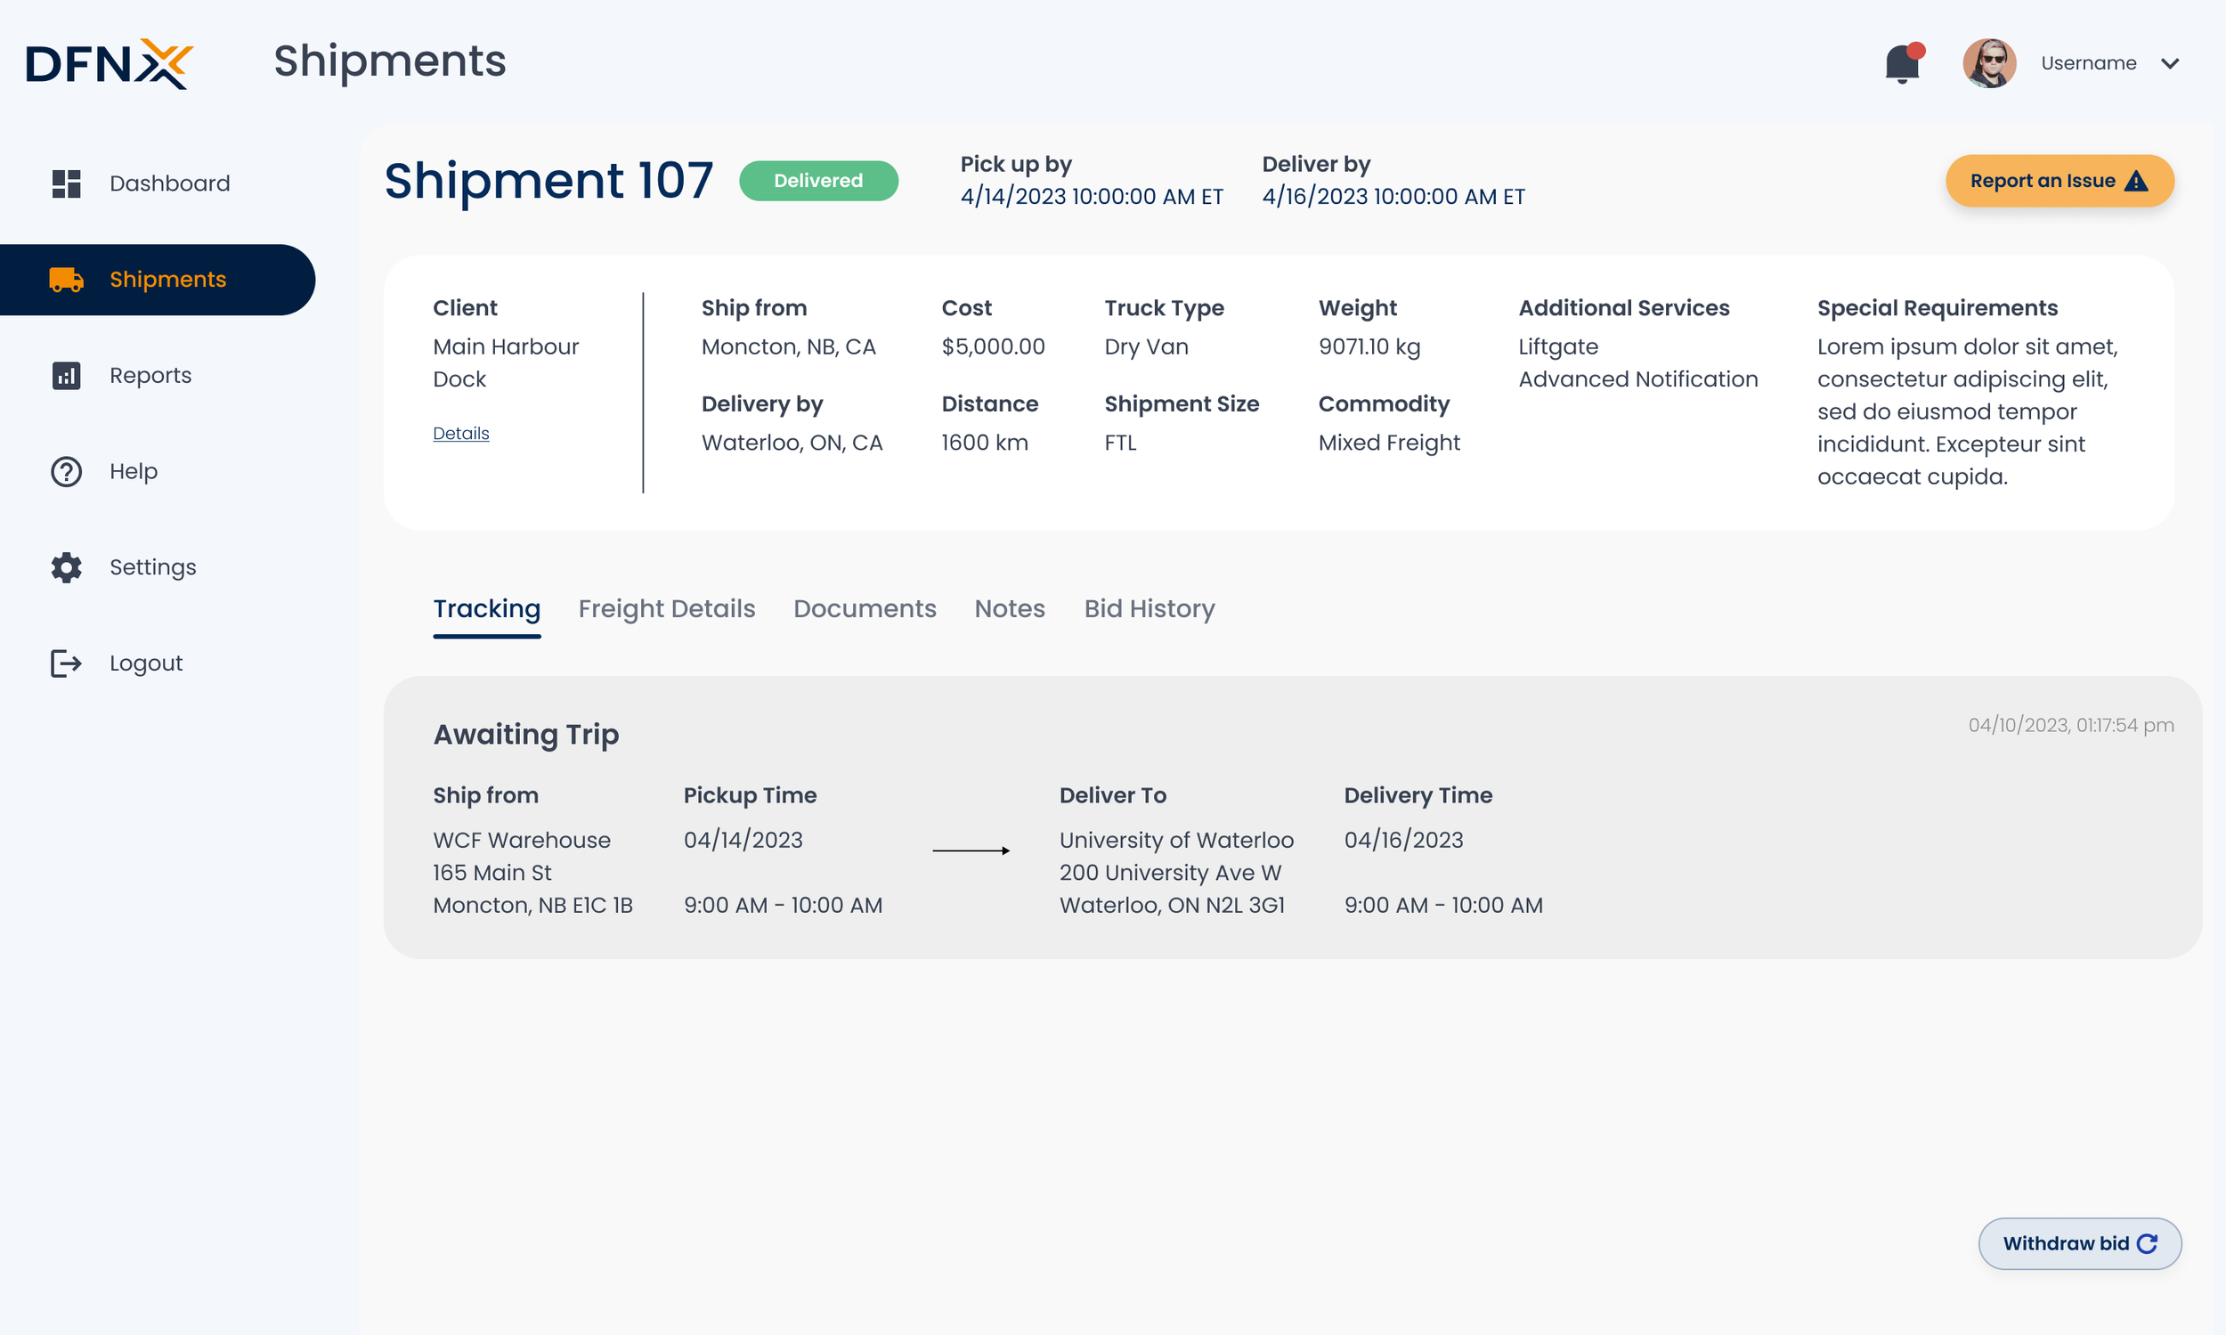Click the Help question mark icon
This screenshot has width=2226, height=1335.
tap(66, 471)
